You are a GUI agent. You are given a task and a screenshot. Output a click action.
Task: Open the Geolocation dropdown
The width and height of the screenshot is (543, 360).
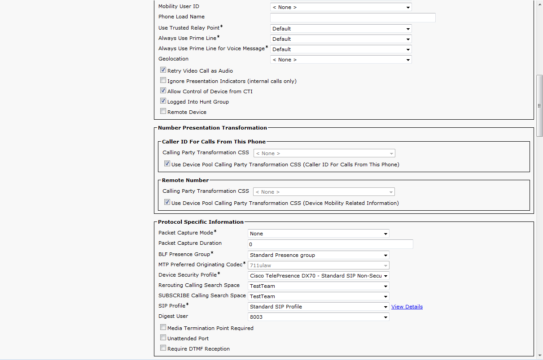(341, 60)
